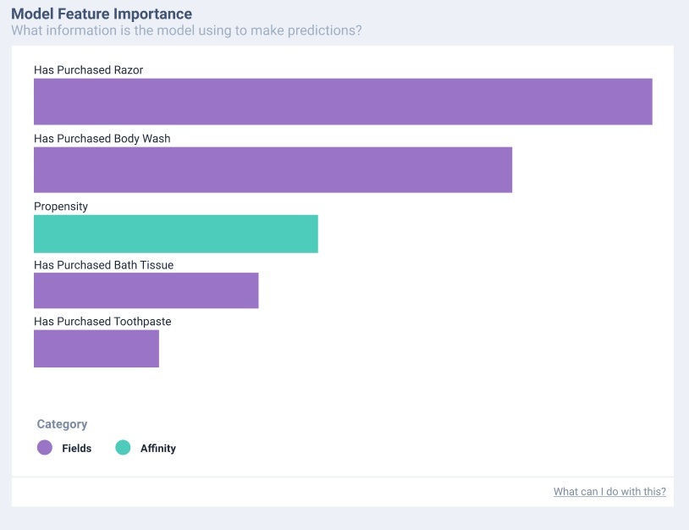689x530 pixels.
Task: Click the Affinity legend label text
Action: (158, 449)
